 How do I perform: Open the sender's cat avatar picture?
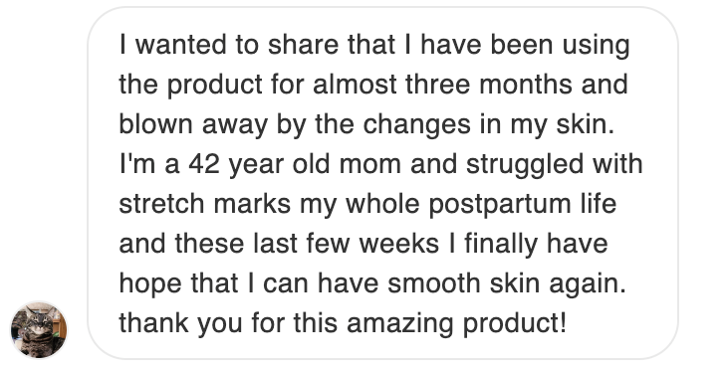click(39, 329)
